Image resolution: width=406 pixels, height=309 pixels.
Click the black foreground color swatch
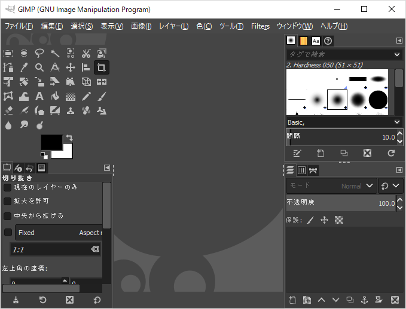coord(51,141)
